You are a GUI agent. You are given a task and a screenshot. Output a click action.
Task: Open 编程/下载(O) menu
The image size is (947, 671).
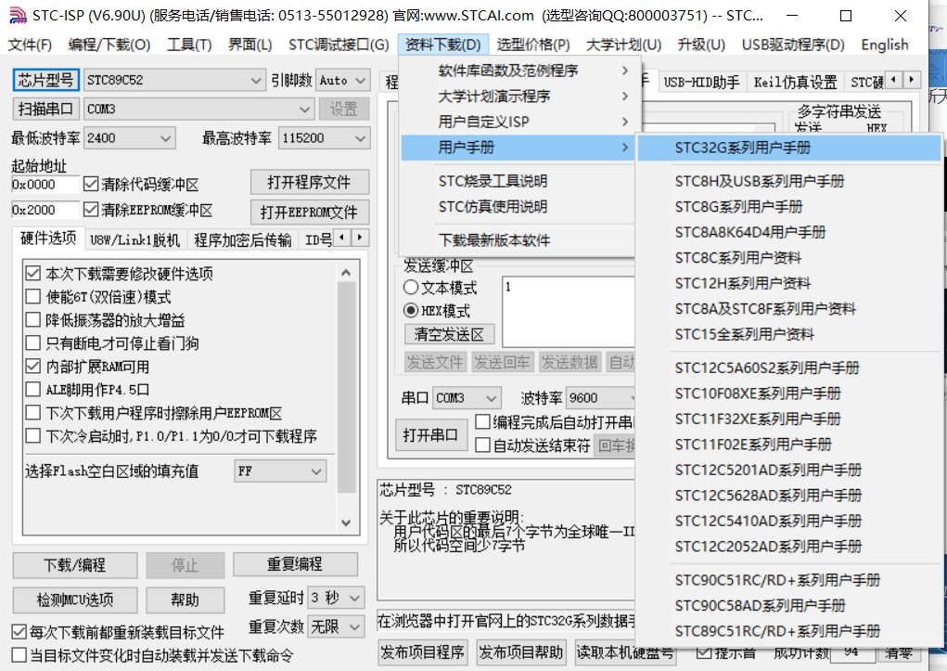pyautogui.click(x=109, y=45)
